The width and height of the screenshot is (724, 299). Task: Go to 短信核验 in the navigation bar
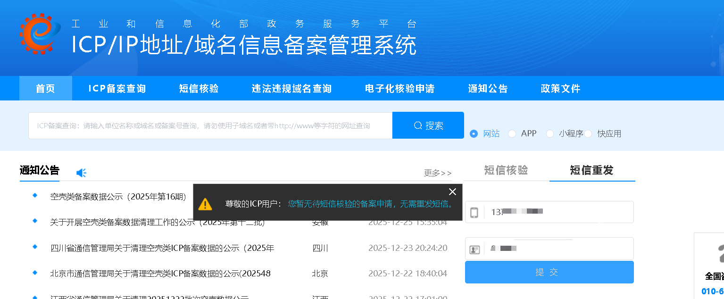(199, 88)
